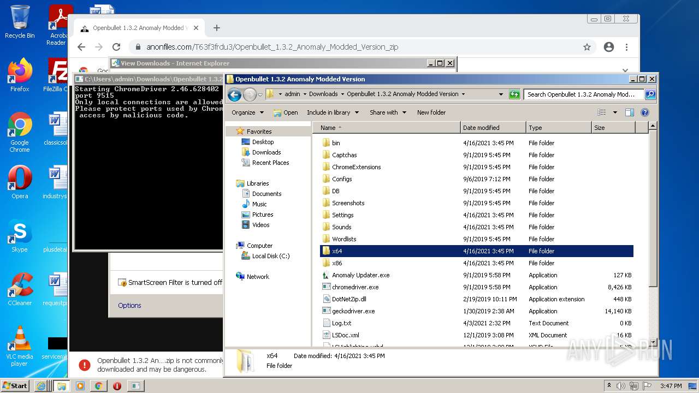699x393 pixels.
Task: Open Explorer help question mark icon
Action: (x=644, y=112)
